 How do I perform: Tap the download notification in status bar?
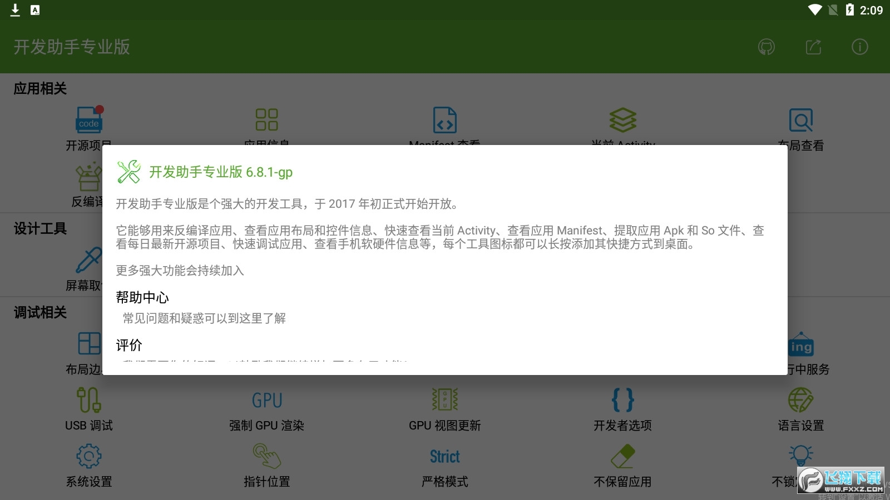(15, 10)
